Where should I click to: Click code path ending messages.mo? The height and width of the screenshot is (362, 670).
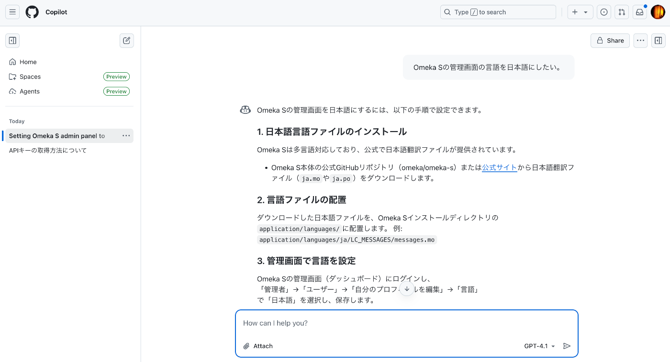coord(347,240)
